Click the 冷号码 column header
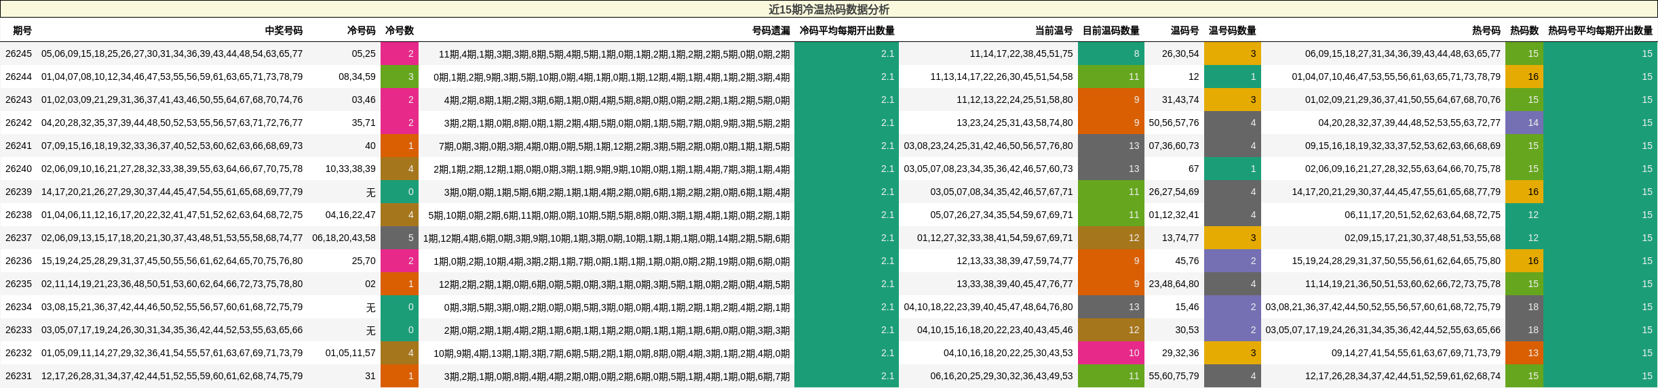1658x388 pixels. 361,30
